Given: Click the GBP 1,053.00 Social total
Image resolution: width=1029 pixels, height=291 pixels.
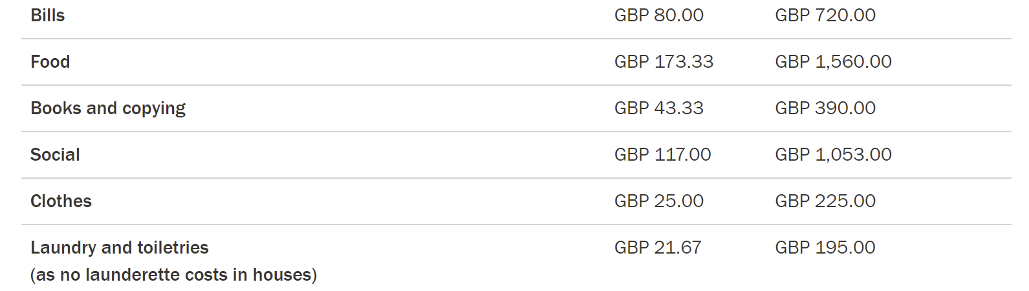Looking at the screenshot, I should click(x=833, y=155).
